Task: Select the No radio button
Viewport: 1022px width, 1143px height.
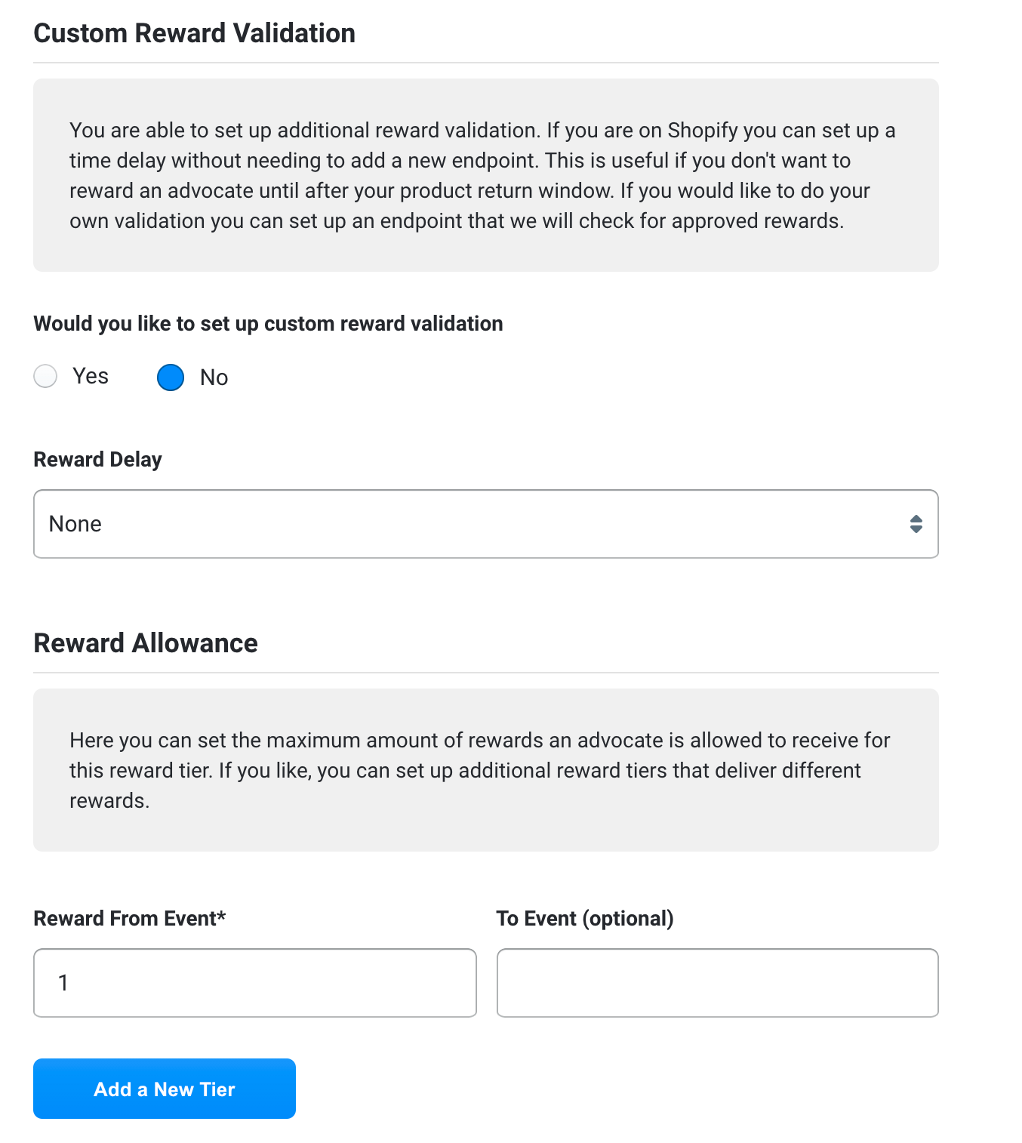Action: (171, 377)
